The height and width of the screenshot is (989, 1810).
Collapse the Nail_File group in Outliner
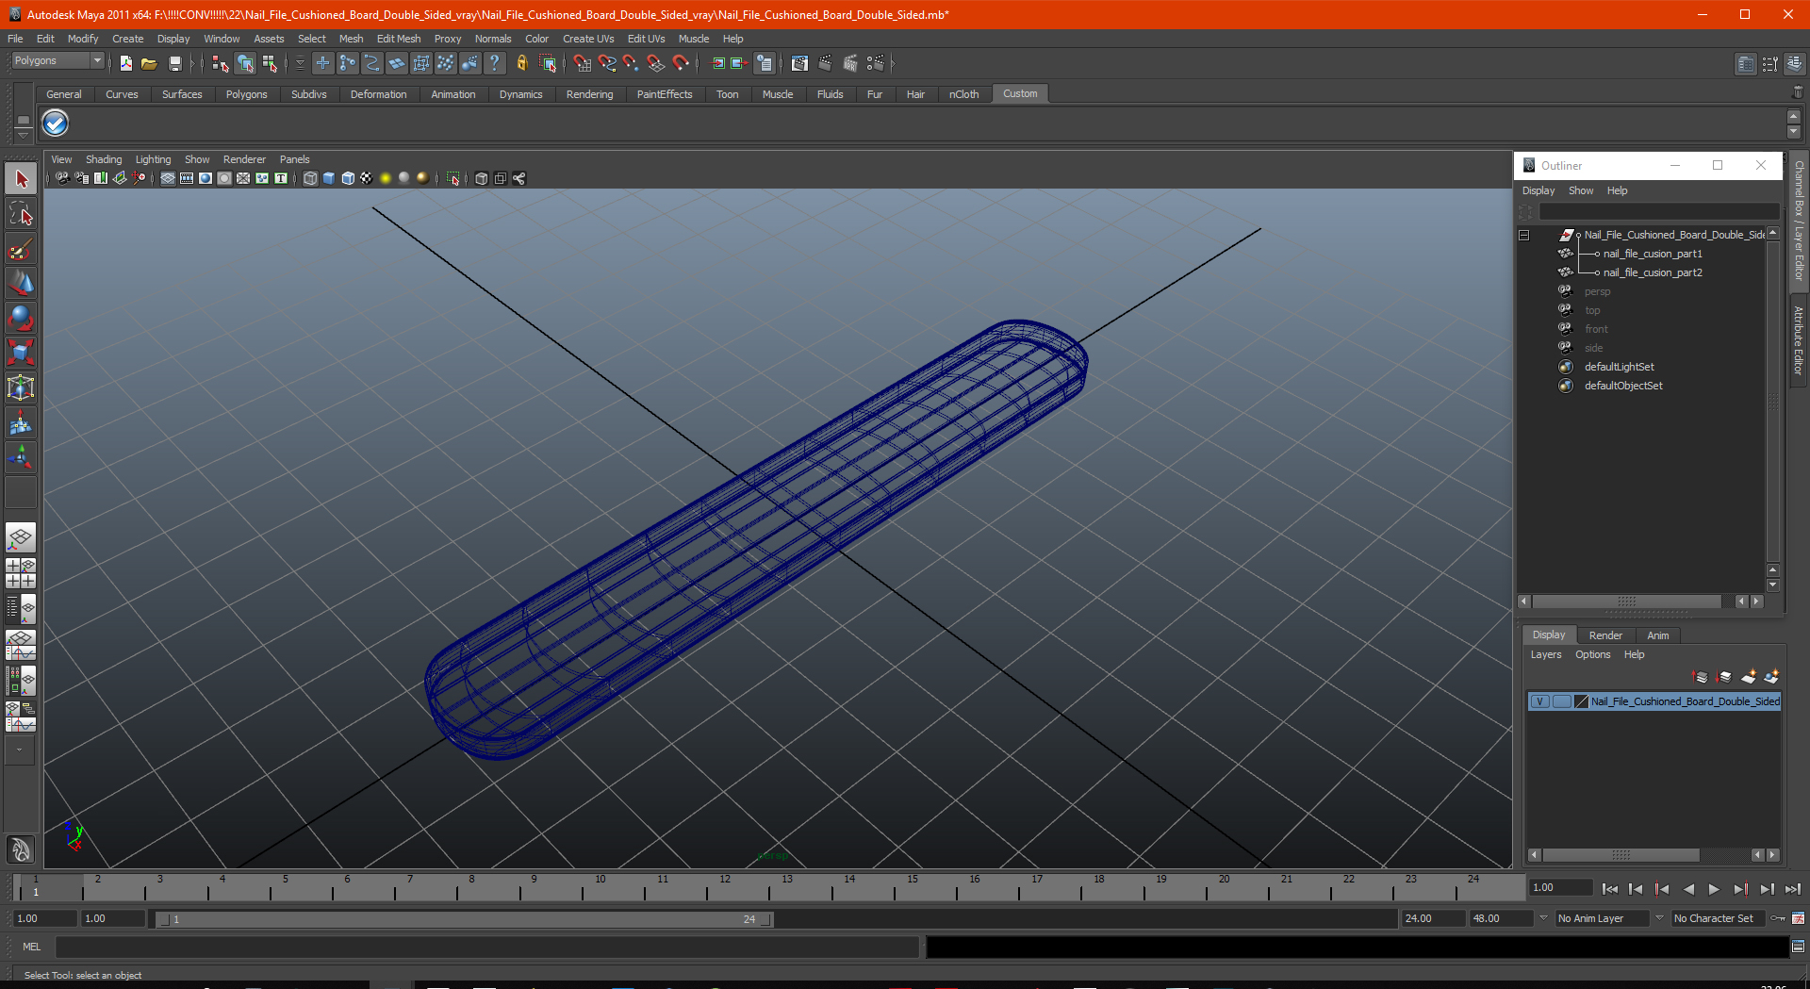coord(1523,235)
